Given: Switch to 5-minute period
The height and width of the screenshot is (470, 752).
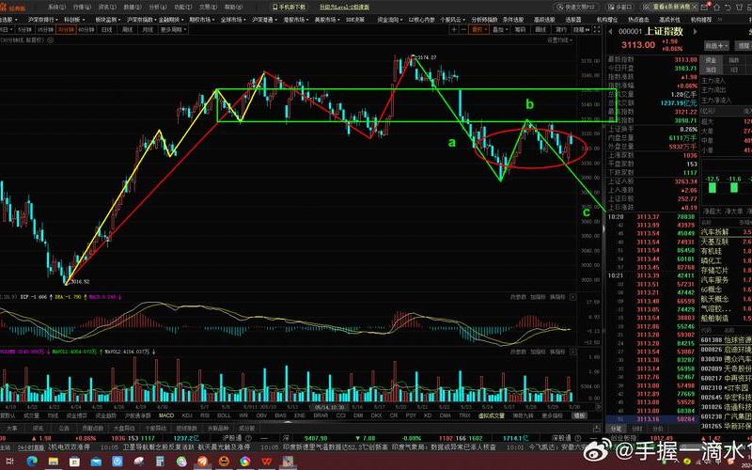Looking at the screenshot, I should (24, 30).
